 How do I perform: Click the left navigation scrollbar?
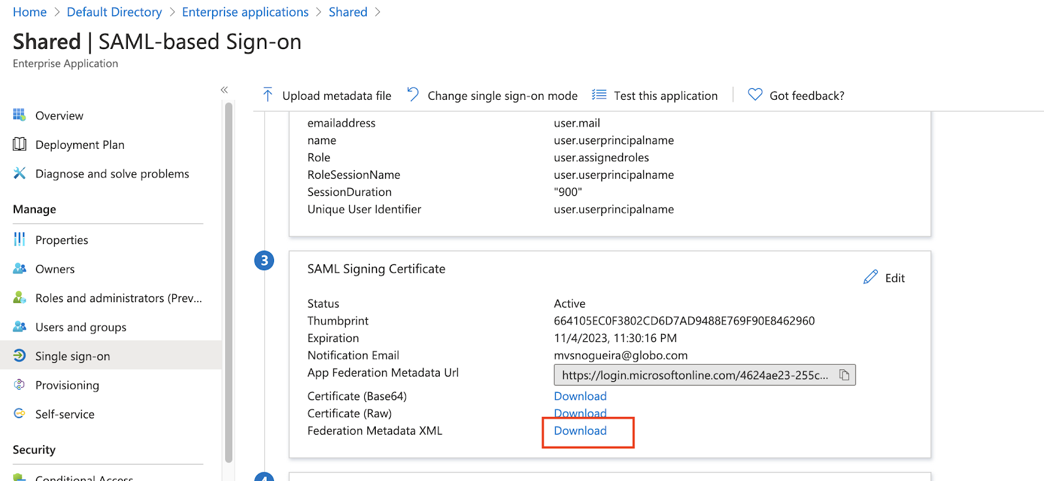coord(228,282)
